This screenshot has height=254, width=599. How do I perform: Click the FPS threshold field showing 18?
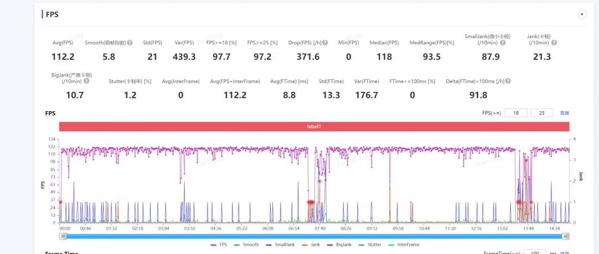pos(516,113)
